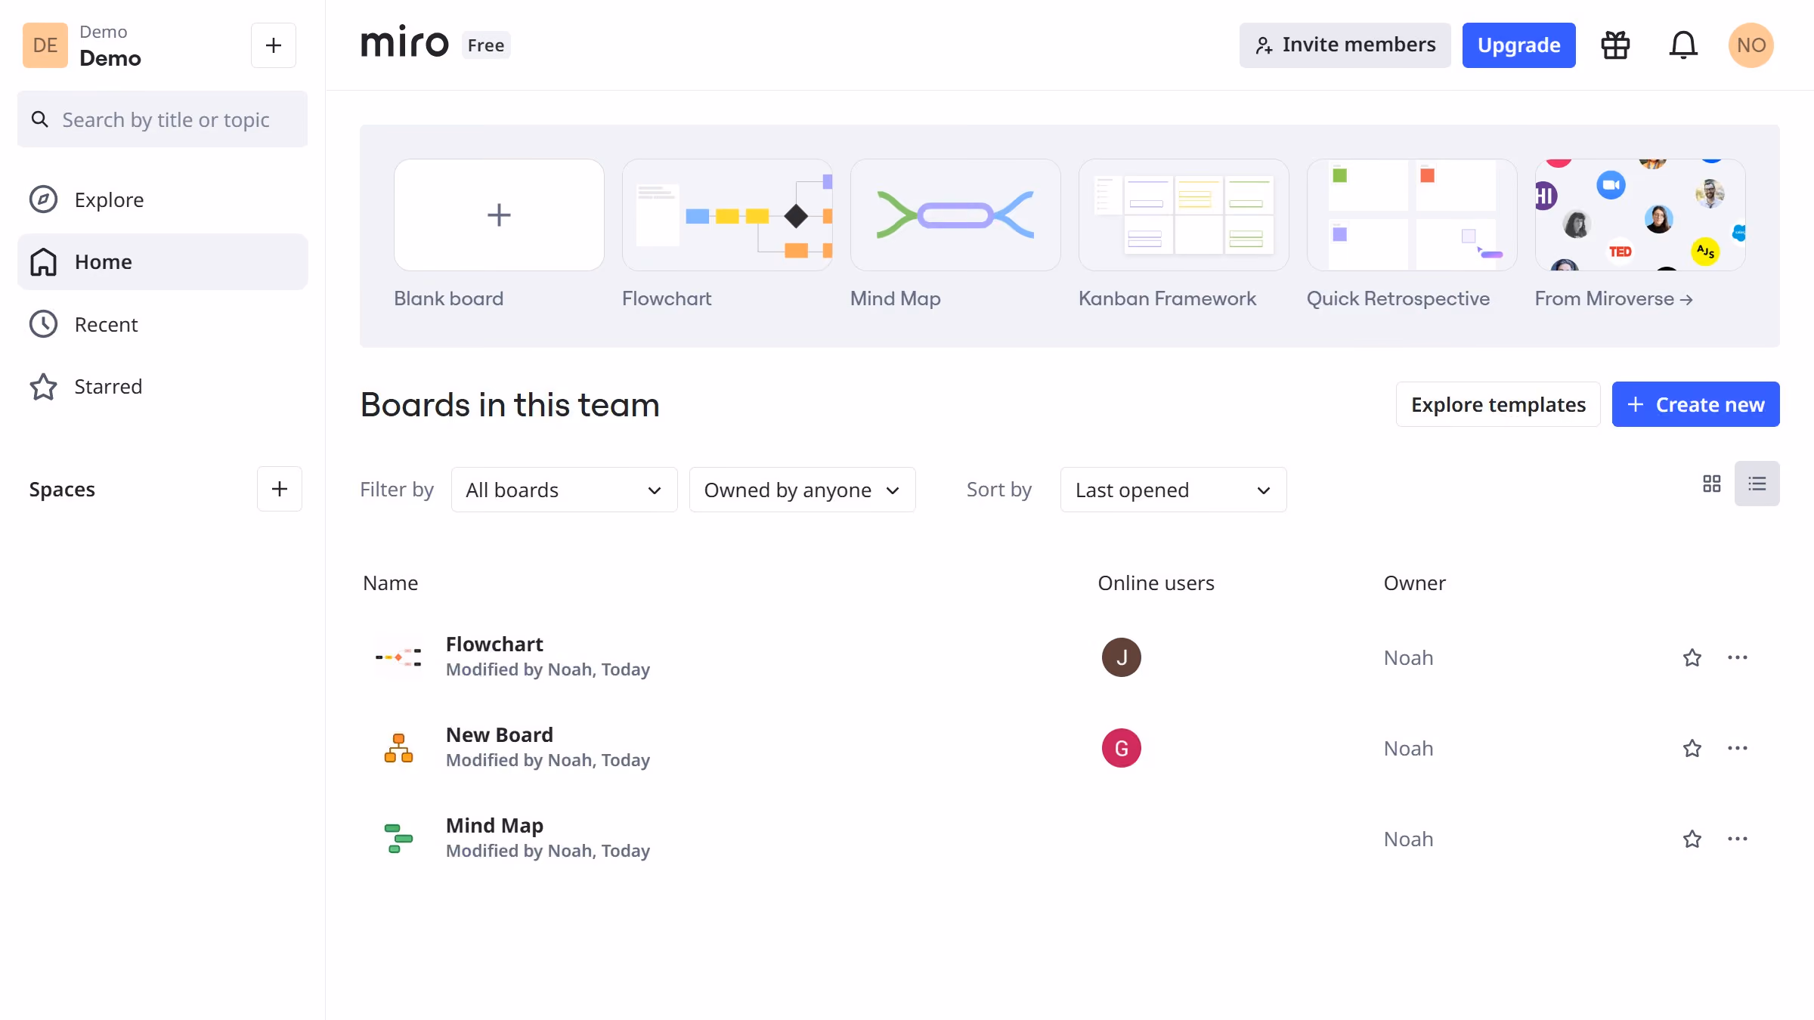Open From Miroverse link
The height and width of the screenshot is (1020, 1814).
(x=1613, y=298)
